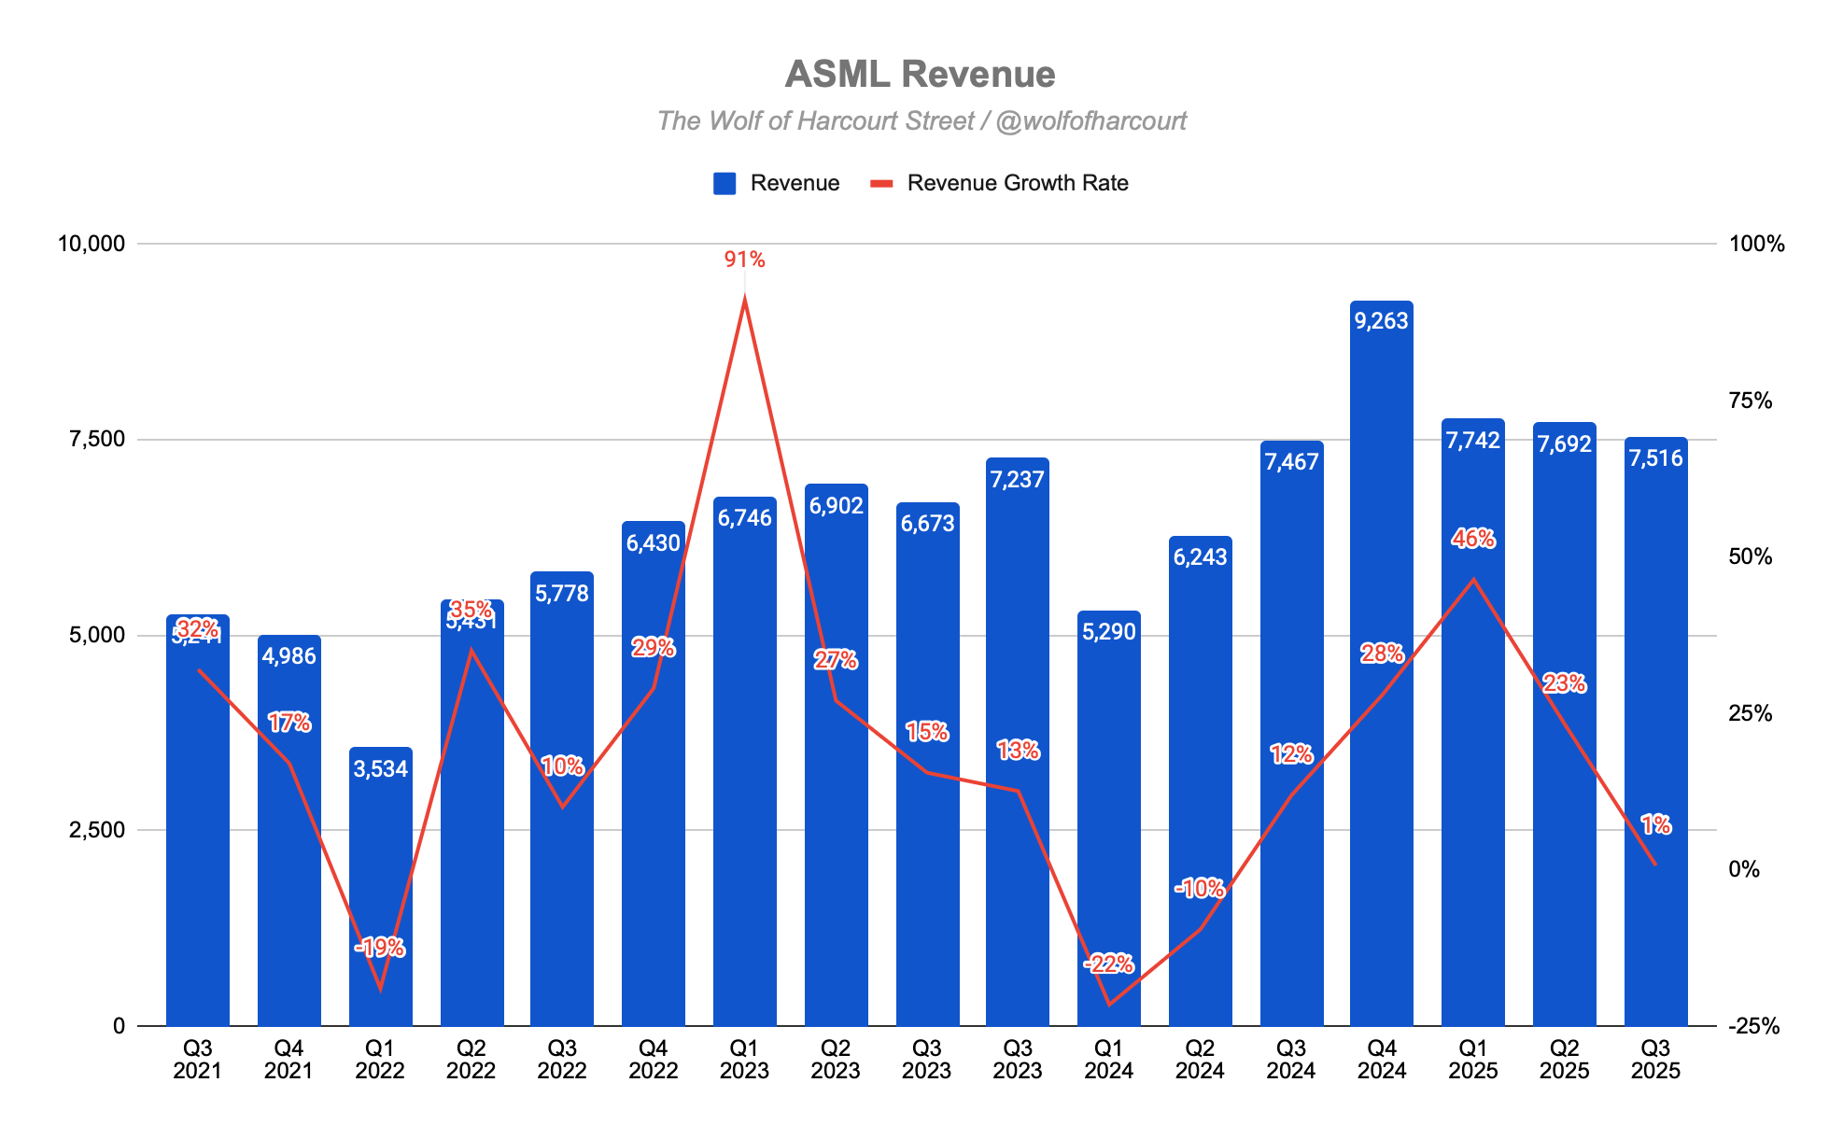Screen dimensions: 1843x1139
Task: Click the Q2 2024 bar labeled 6,243
Action: (x=1200, y=728)
